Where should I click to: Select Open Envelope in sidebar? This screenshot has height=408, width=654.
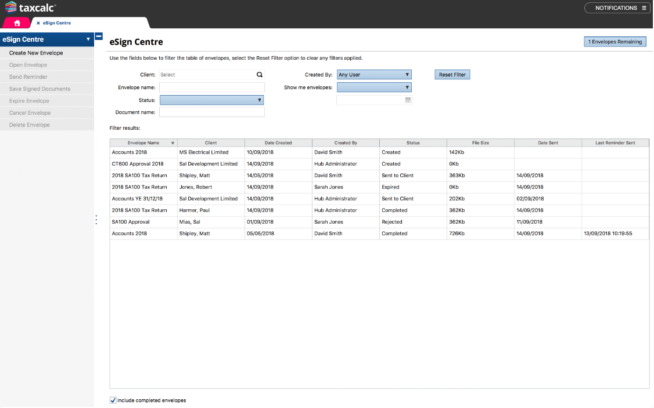click(47, 65)
